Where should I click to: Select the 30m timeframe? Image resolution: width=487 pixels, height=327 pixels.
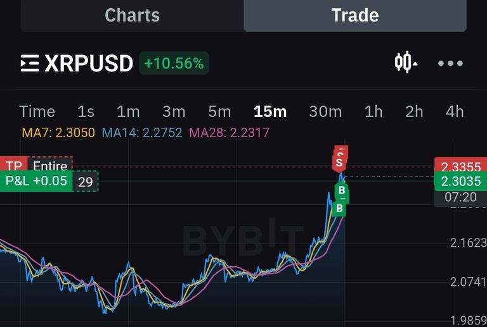tap(325, 111)
